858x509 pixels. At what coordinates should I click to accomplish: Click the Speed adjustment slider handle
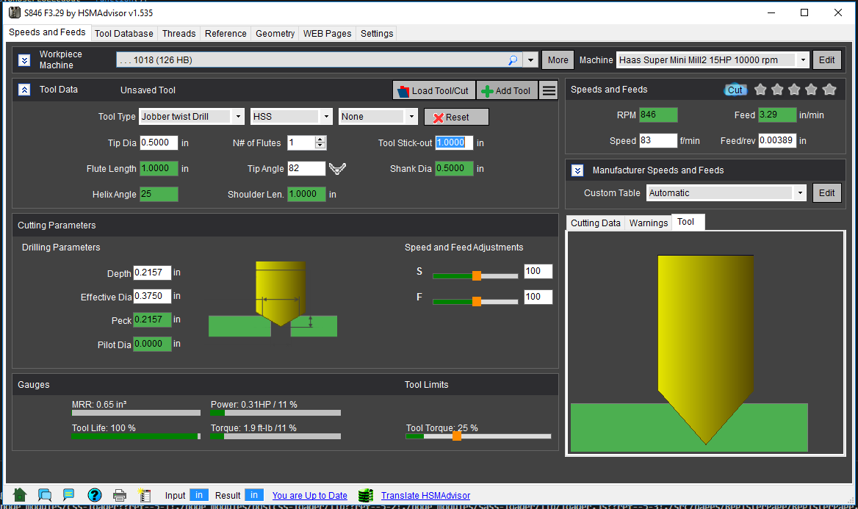coord(477,276)
